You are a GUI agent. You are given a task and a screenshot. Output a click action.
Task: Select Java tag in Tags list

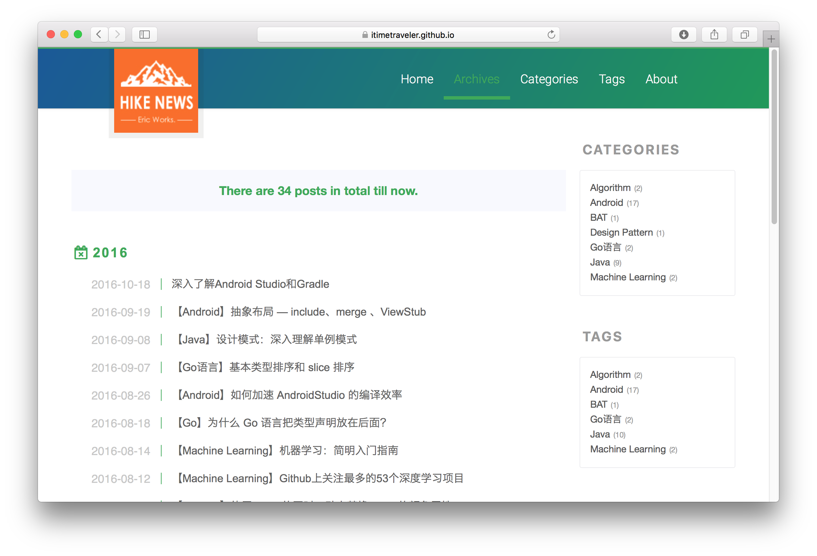[600, 434]
